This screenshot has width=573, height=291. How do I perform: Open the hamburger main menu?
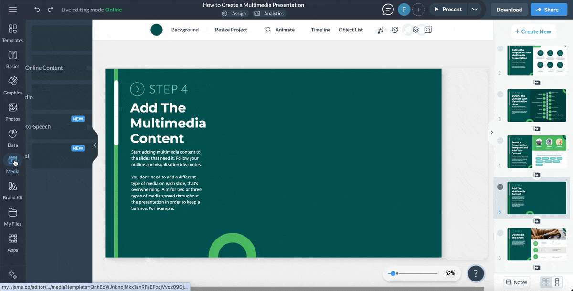(x=13, y=10)
